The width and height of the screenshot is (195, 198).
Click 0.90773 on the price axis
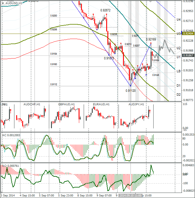188,100
